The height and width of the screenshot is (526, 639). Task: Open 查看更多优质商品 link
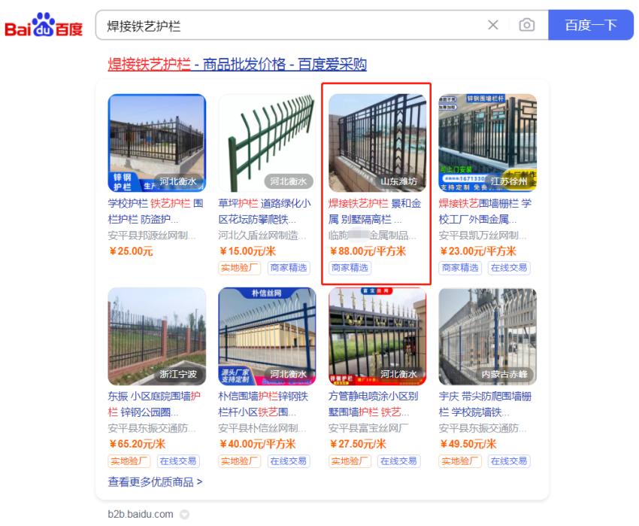coord(155,482)
